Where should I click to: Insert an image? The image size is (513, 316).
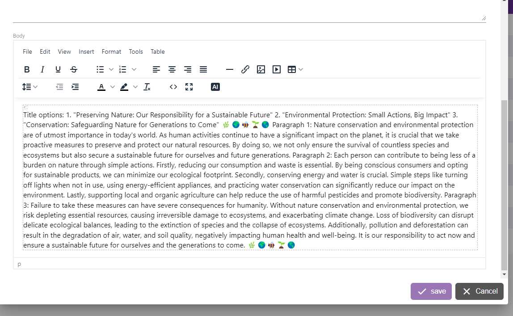coord(261,69)
